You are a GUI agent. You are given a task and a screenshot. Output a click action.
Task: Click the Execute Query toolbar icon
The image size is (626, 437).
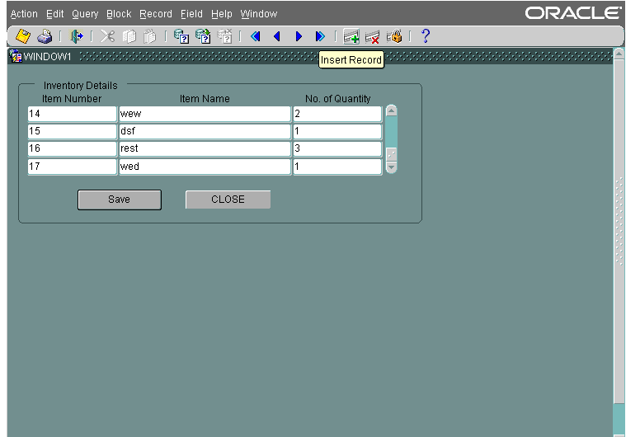coord(203,36)
